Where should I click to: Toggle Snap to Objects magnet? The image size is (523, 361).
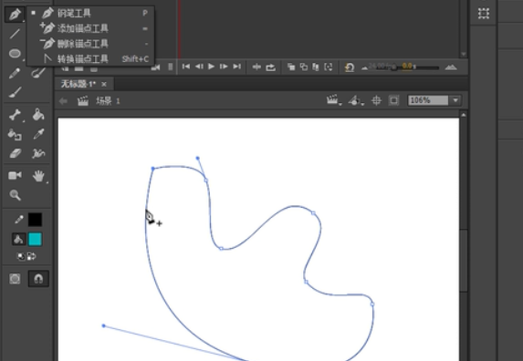pyautogui.click(x=38, y=278)
